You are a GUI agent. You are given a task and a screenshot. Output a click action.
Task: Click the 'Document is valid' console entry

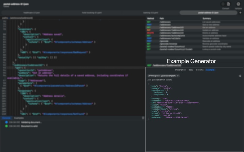[x=21, y=126]
